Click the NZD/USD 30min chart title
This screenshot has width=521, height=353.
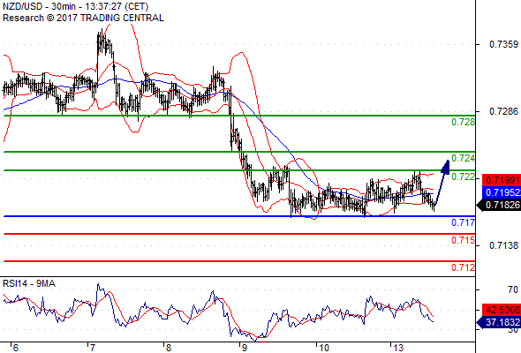coord(75,6)
